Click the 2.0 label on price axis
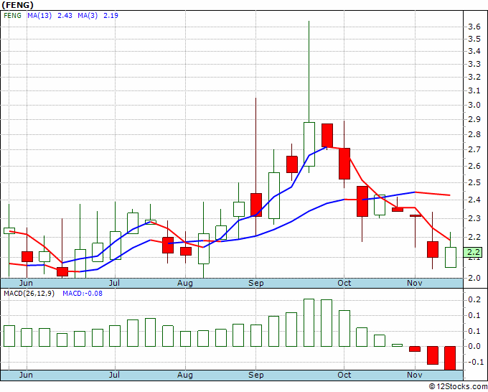Viewport: 488px width, 392px height. pos(474,278)
